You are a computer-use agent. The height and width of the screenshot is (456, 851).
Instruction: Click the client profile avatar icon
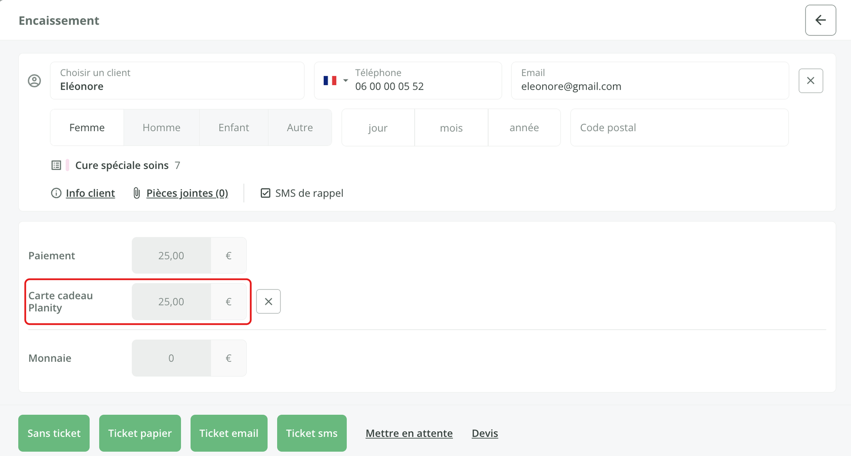point(34,81)
